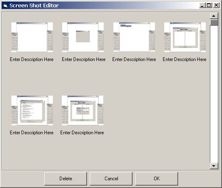Select thumbnail showing small gray dialog box
Viewport: 222px width, 188px height.
[x=83, y=37]
